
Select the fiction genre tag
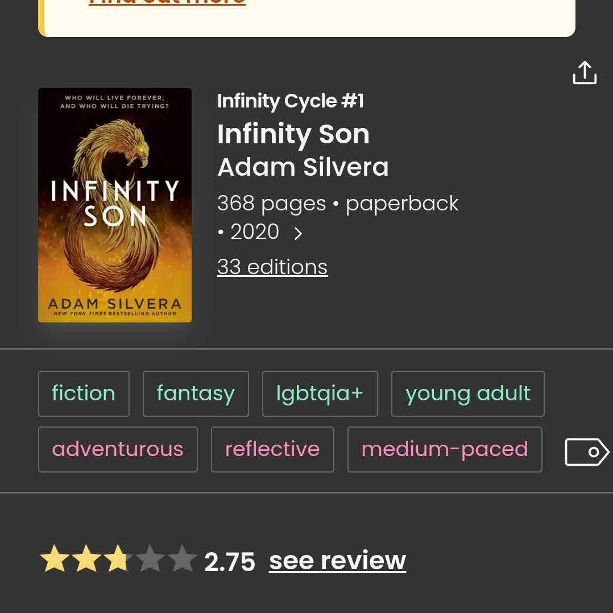point(84,394)
